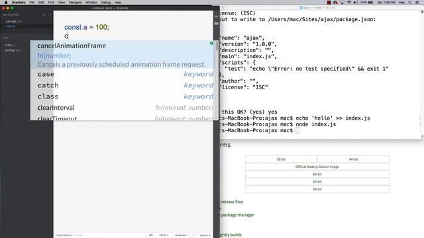Open the UTF-8 encoding dropdown
This screenshot has height=238, width=424.
pyautogui.click(x=164, y=235)
